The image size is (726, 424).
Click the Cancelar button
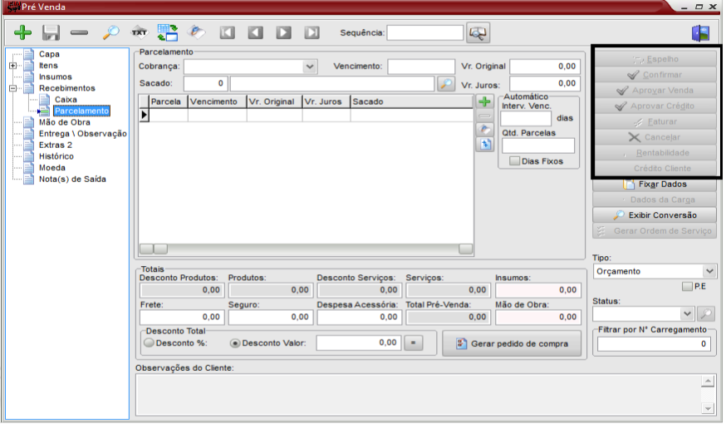655,137
